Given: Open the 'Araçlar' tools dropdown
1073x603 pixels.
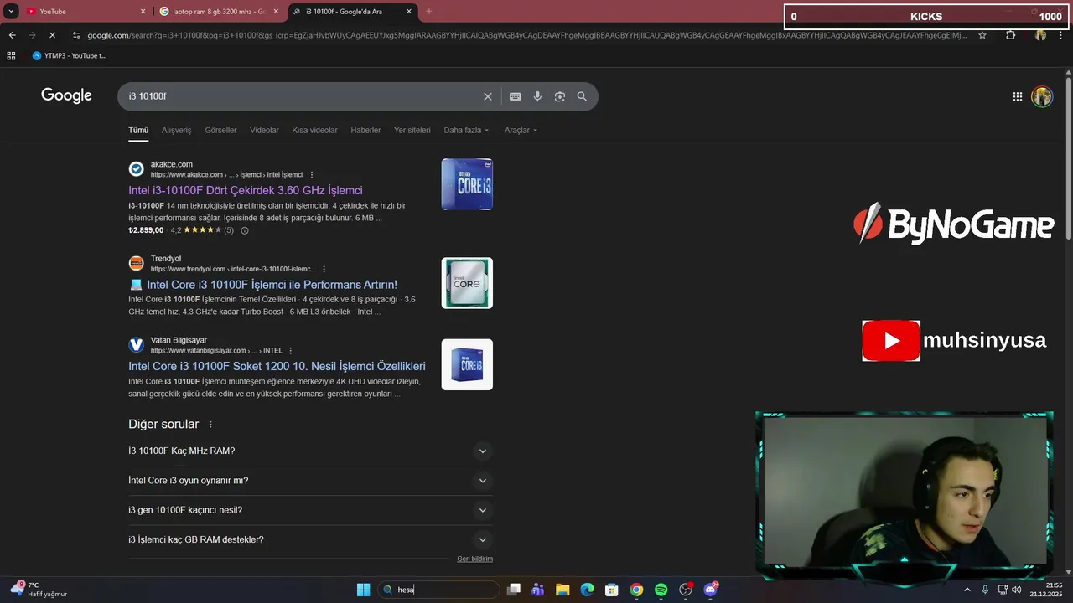Looking at the screenshot, I should (x=521, y=131).
